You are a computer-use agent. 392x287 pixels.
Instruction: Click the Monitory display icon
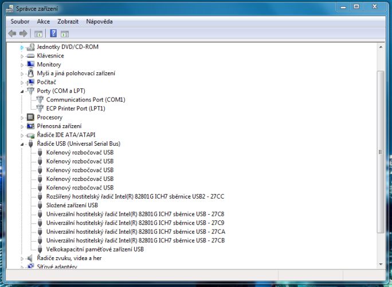click(30, 64)
